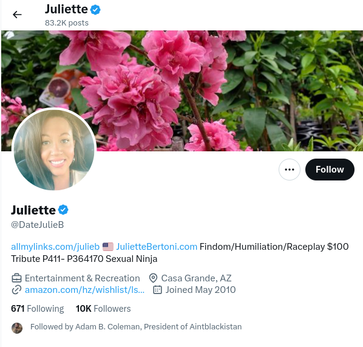Visit the JulietteBertoni.com link

pos(157,247)
